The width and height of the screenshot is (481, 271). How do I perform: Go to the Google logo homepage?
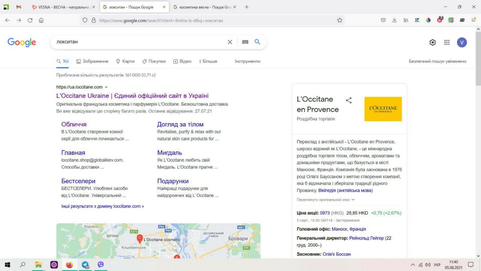tap(22, 42)
